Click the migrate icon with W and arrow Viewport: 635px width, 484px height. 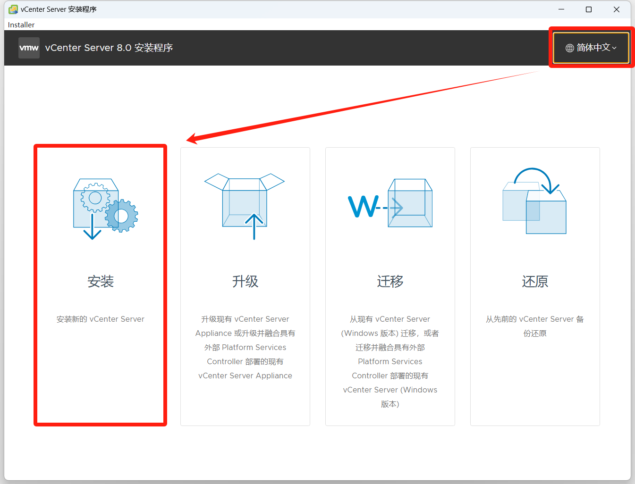(x=390, y=204)
